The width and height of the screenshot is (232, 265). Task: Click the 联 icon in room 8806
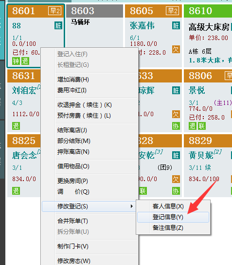202,126
